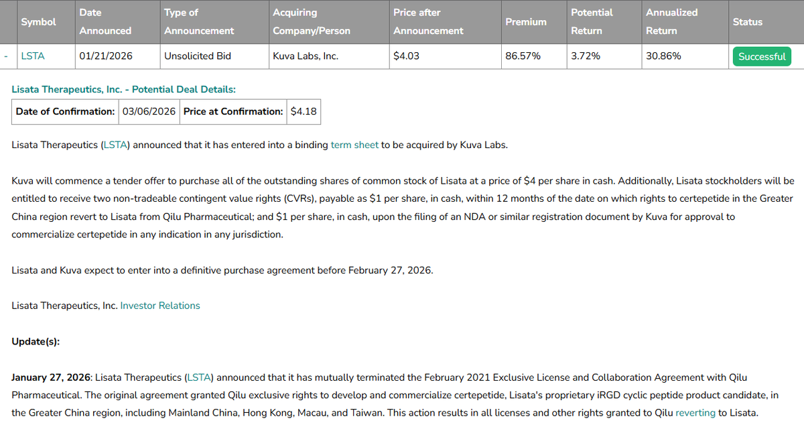The width and height of the screenshot is (804, 433).
Task: Click the Price at Confirmation label cell
Action: tap(233, 111)
